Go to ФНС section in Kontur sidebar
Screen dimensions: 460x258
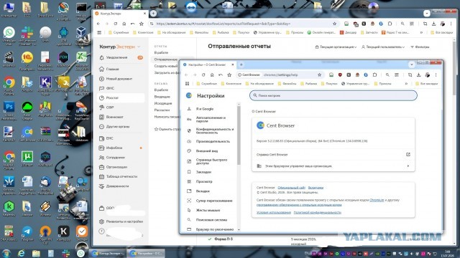coord(110,88)
